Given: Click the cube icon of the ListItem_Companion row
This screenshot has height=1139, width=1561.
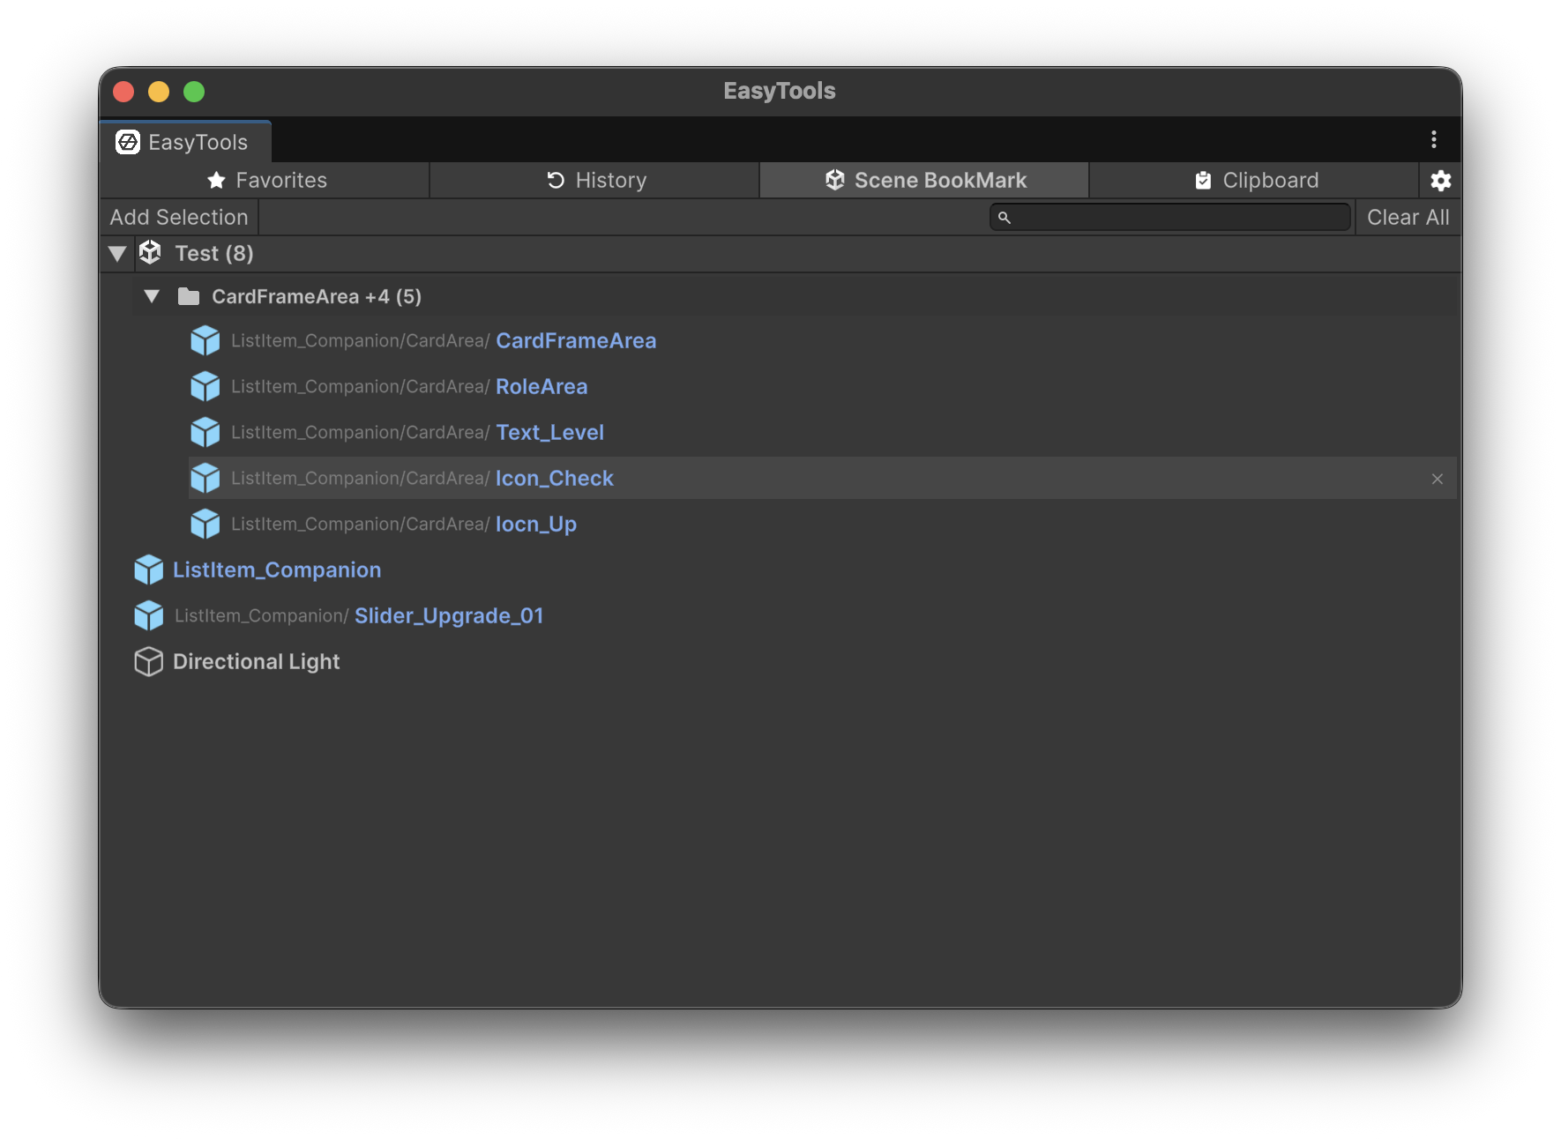Looking at the screenshot, I should (149, 569).
